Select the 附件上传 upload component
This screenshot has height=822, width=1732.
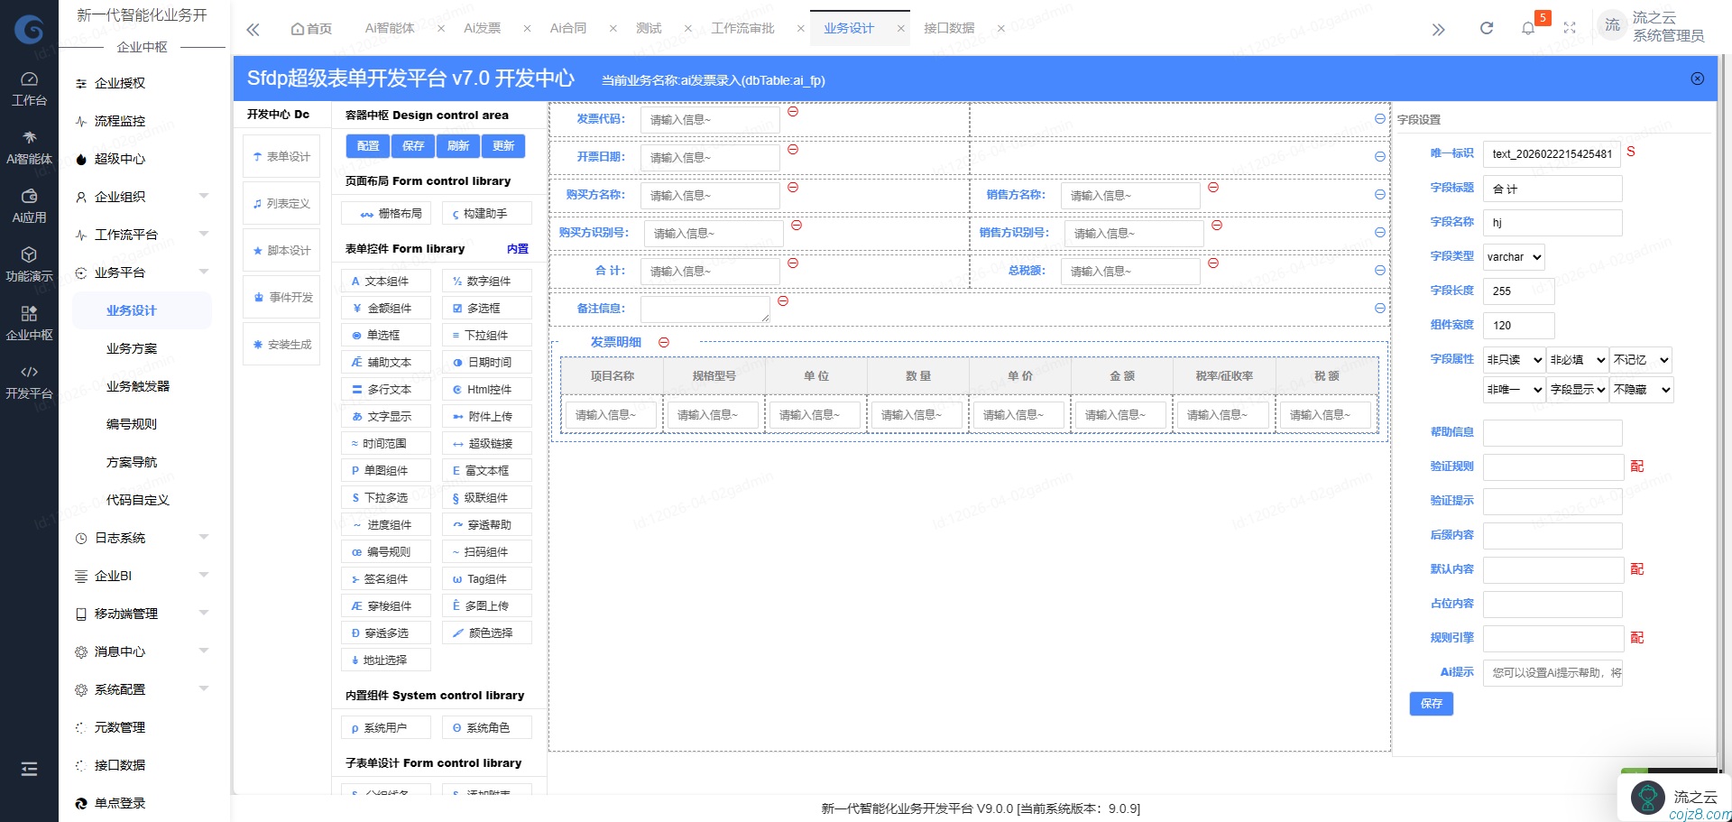[486, 416]
